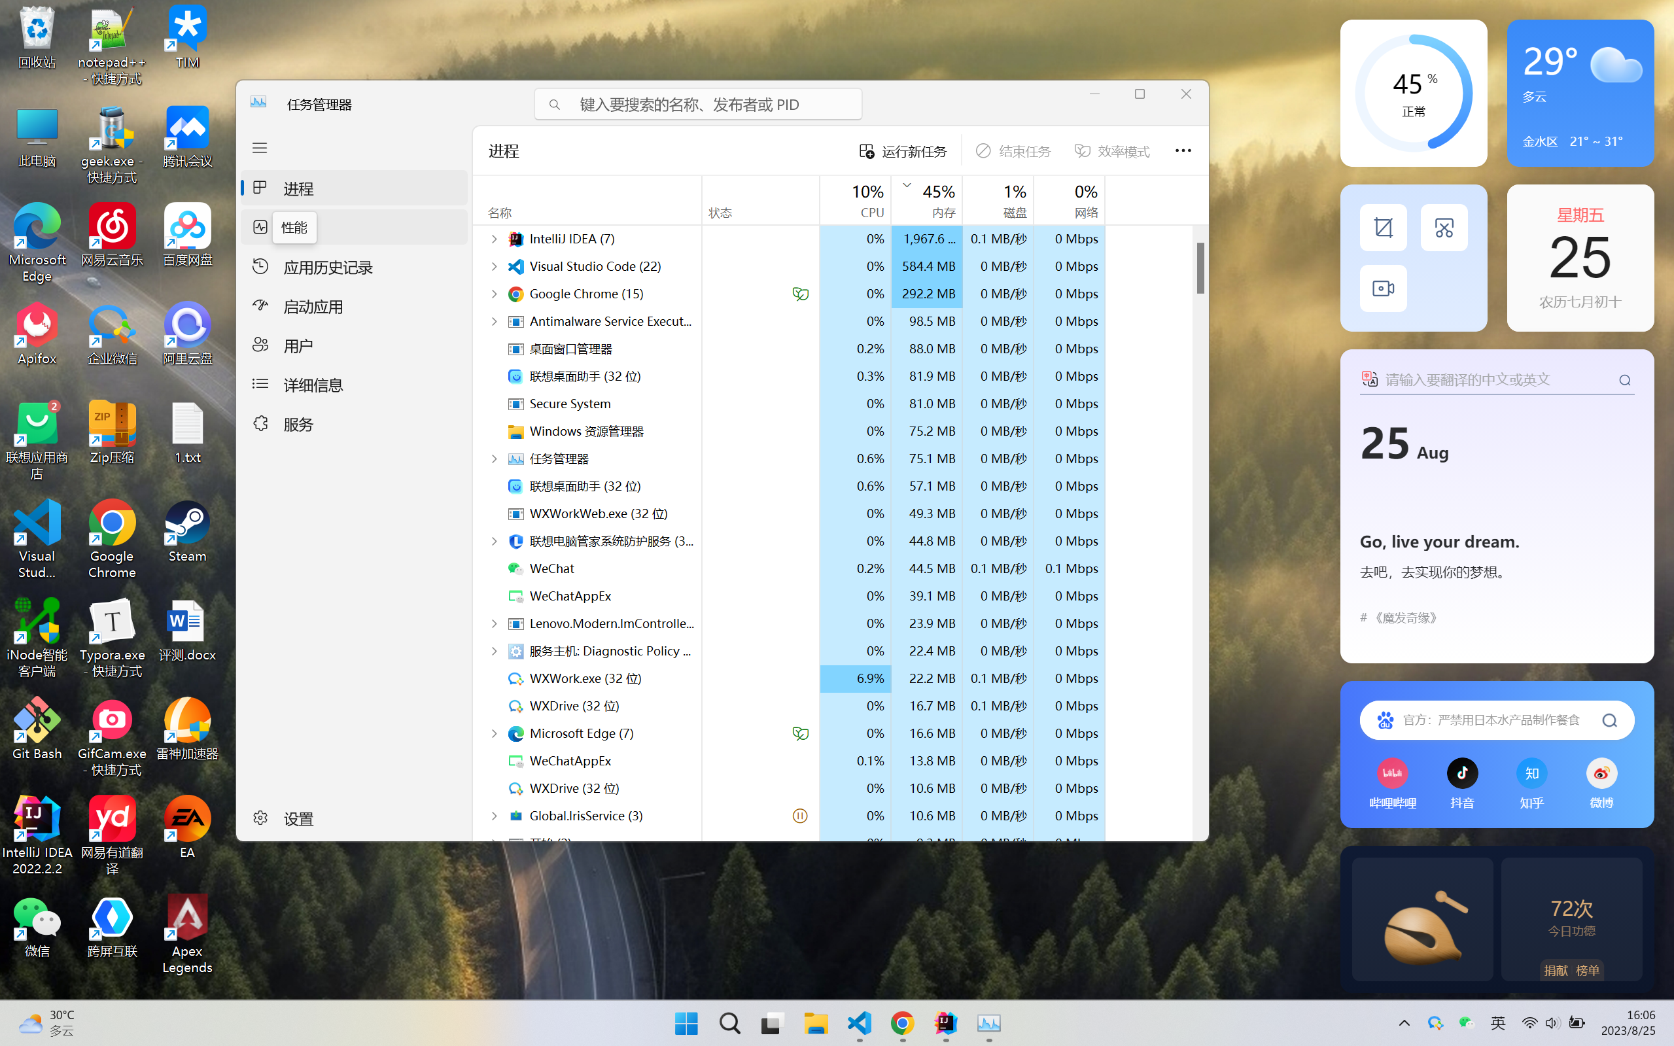Select the Windows 资源管理器 process
Viewport: 1674px width, 1046px height.
coord(790,431)
